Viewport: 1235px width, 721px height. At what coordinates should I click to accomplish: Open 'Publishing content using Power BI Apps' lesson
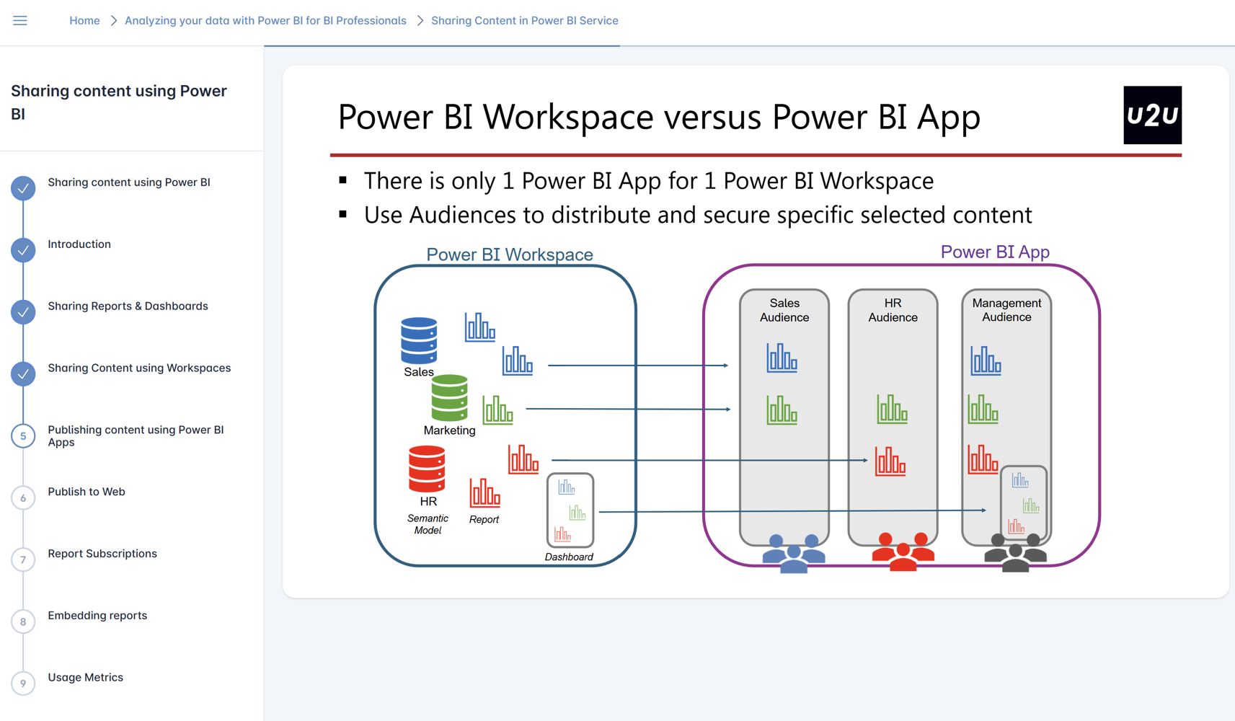(x=136, y=436)
